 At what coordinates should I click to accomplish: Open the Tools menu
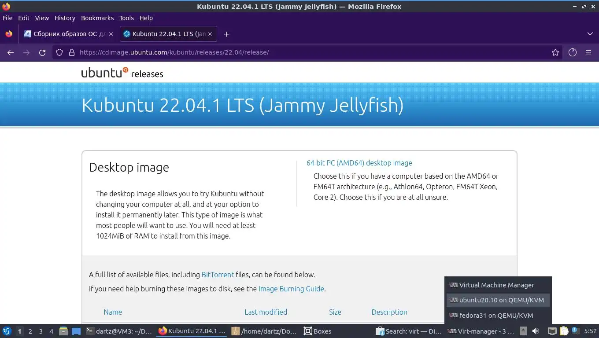(126, 18)
